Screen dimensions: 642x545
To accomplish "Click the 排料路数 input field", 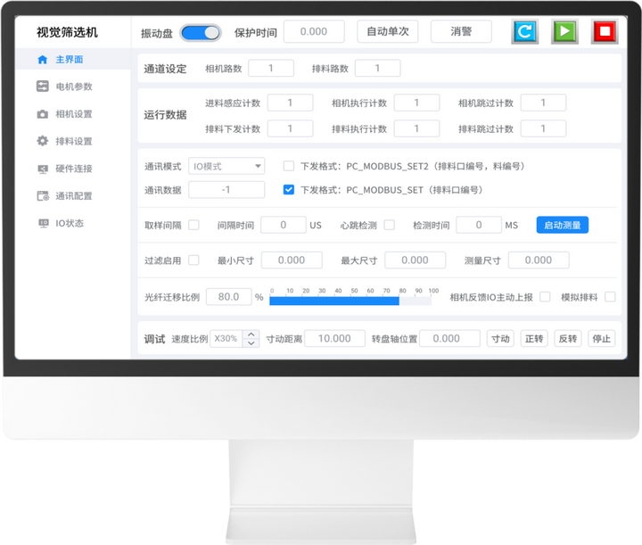I will tap(377, 68).
